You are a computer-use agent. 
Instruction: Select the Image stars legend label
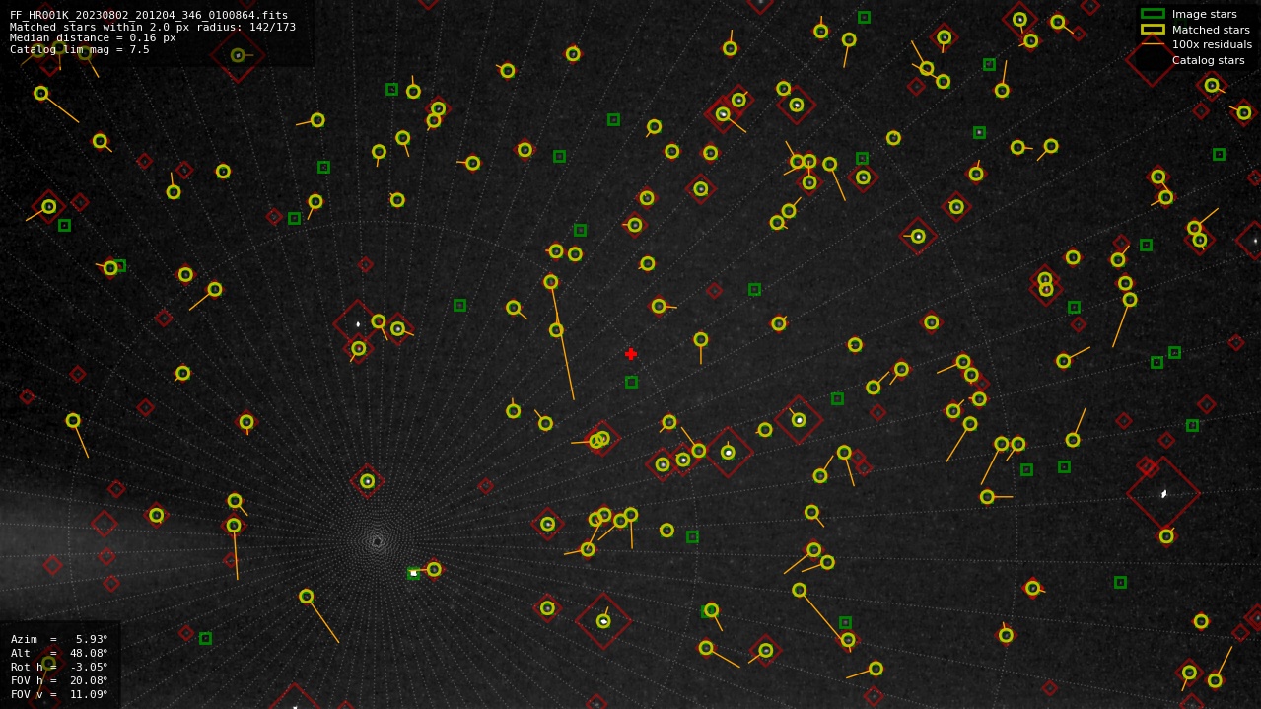click(x=1204, y=14)
